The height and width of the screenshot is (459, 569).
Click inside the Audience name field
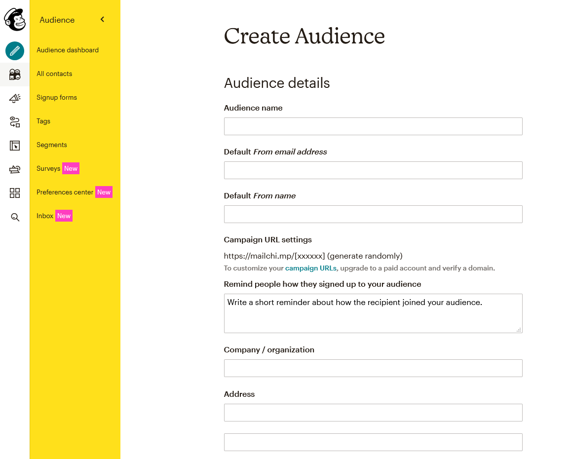click(x=373, y=126)
